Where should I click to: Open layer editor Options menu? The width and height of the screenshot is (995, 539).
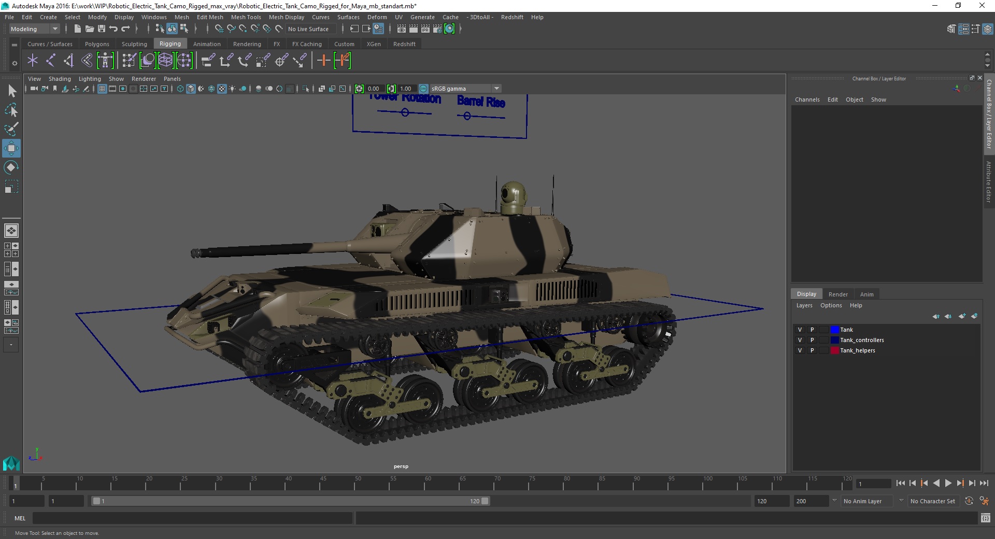point(831,305)
